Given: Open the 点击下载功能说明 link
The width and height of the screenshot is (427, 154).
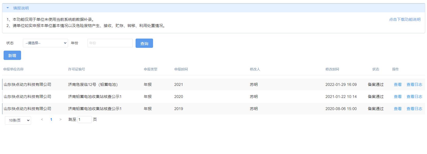Looking at the screenshot, I should click(x=405, y=20).
